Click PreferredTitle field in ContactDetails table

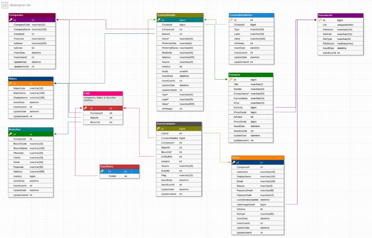click(x=180, y=43)
